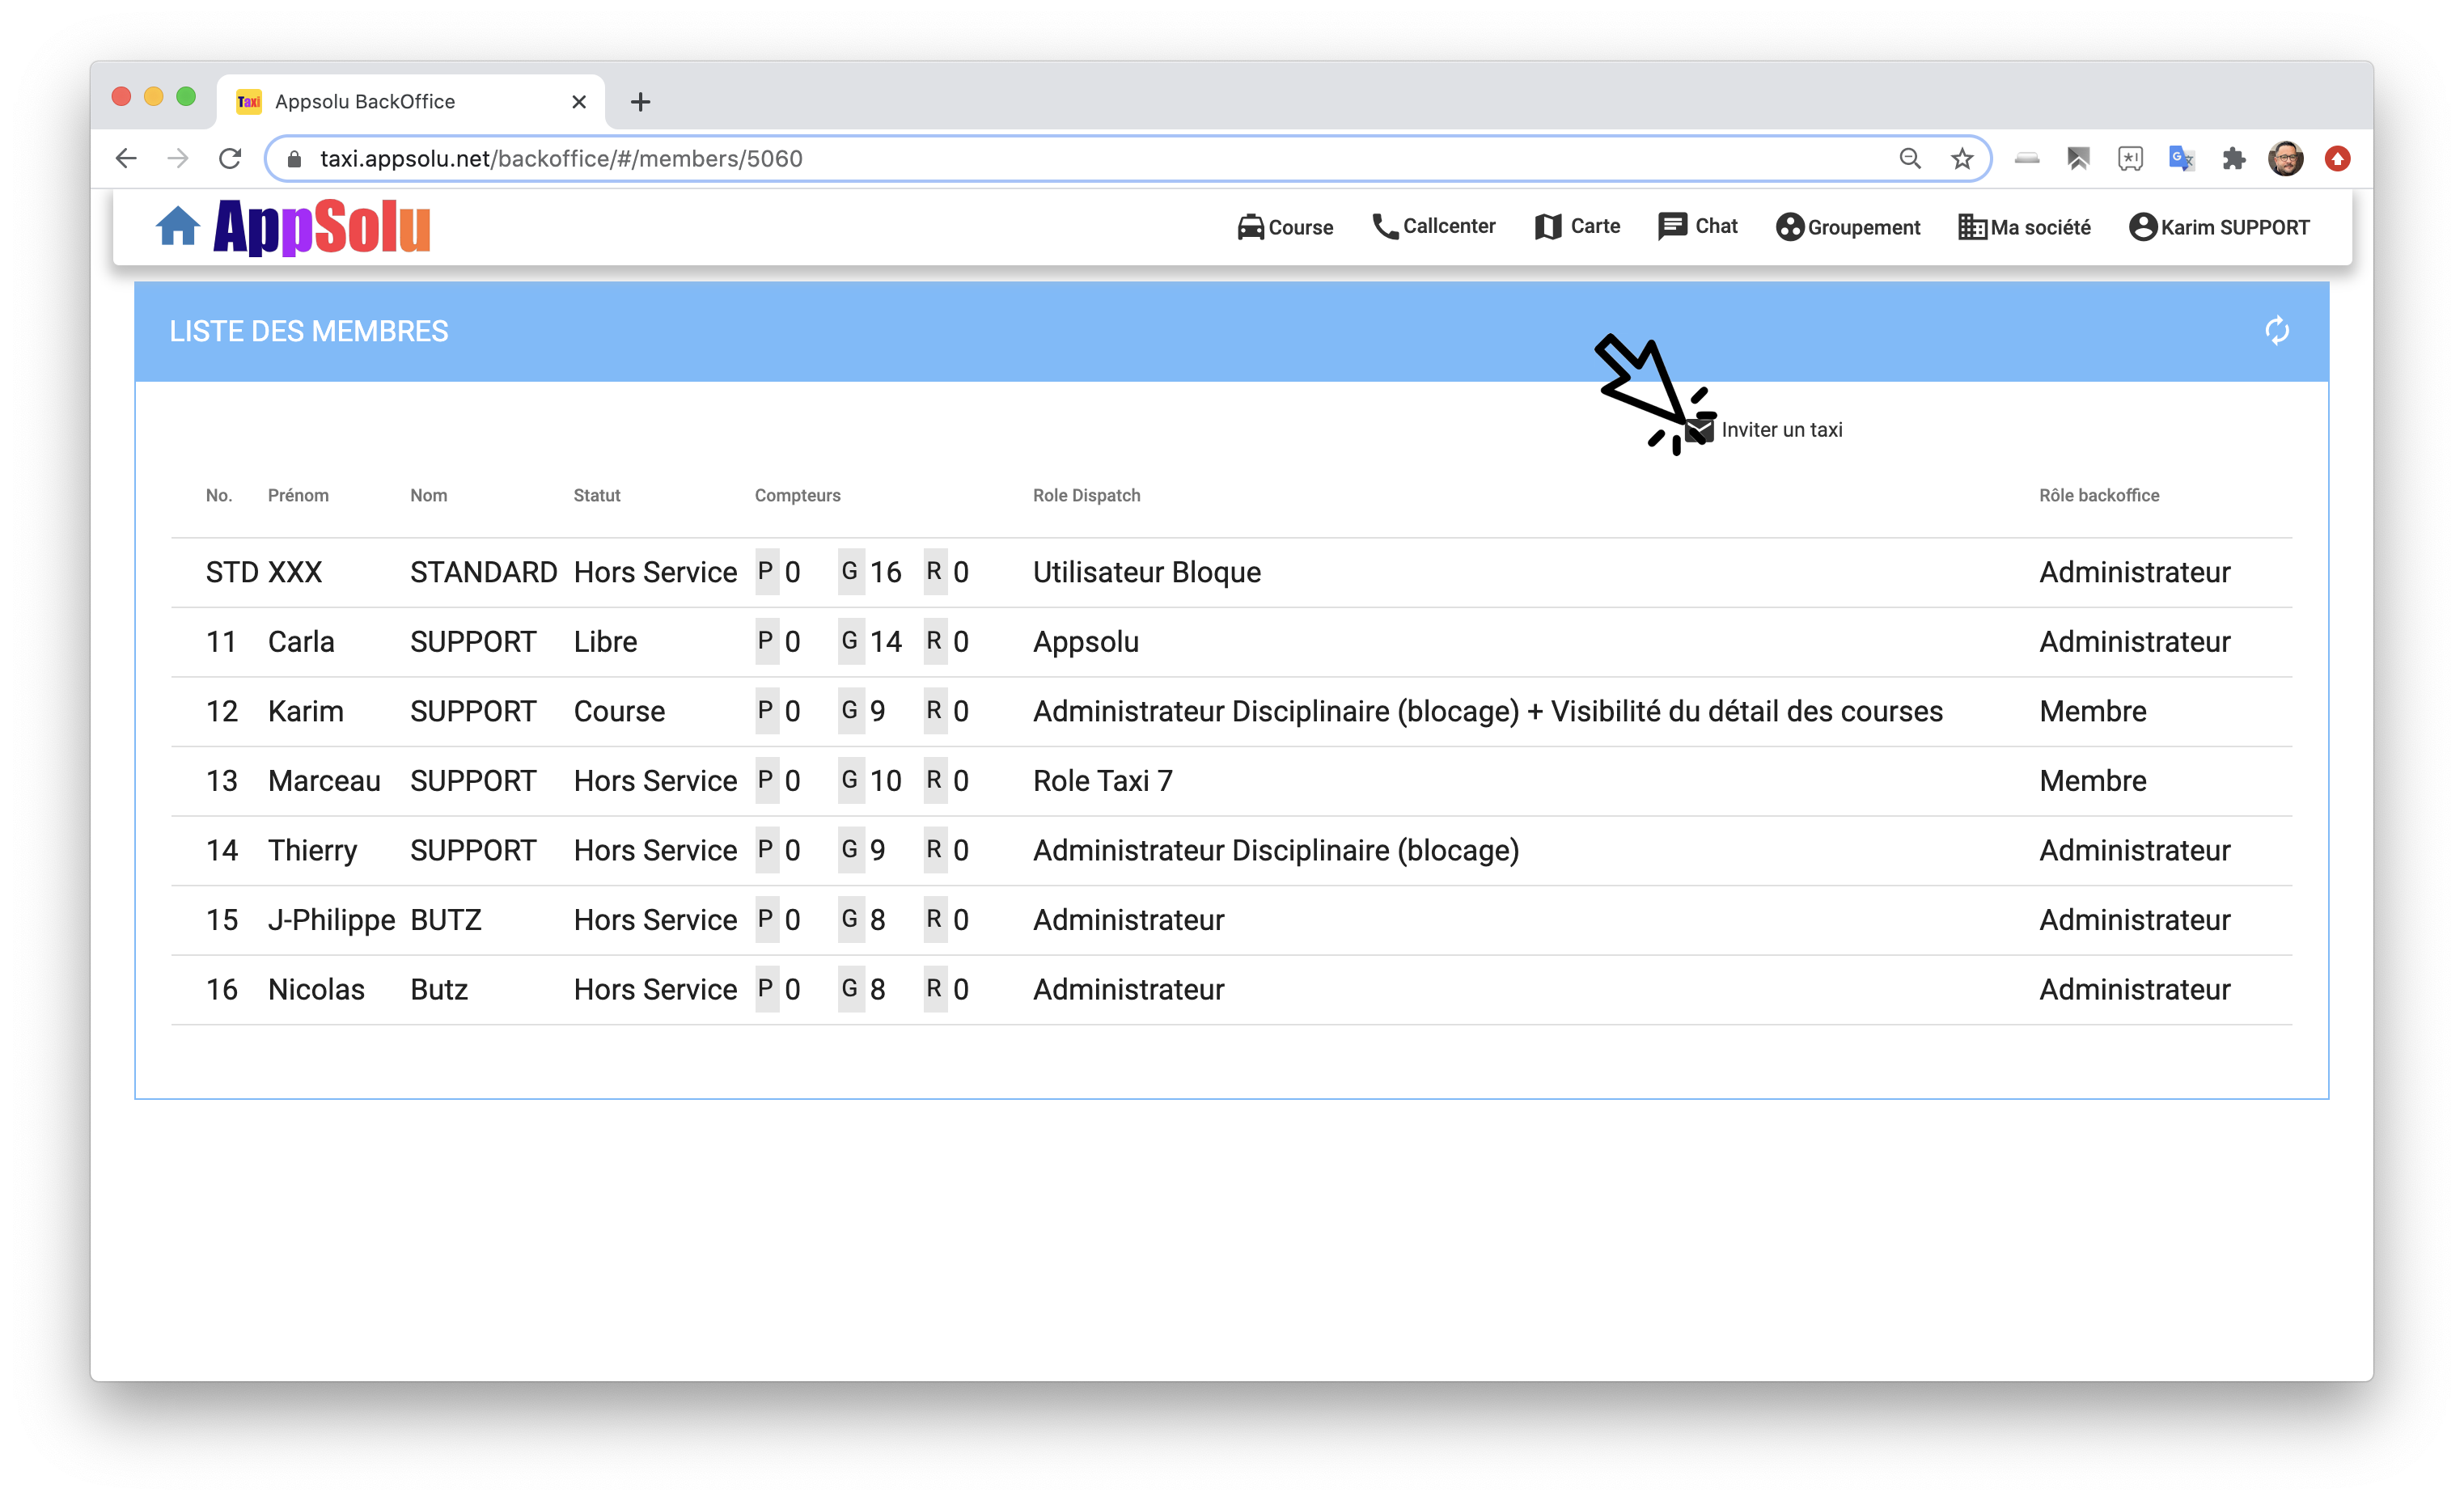Viewport: 2464px width, 1501px height.
Task: Open Google Translate extension
Action: pos(2181,159)
